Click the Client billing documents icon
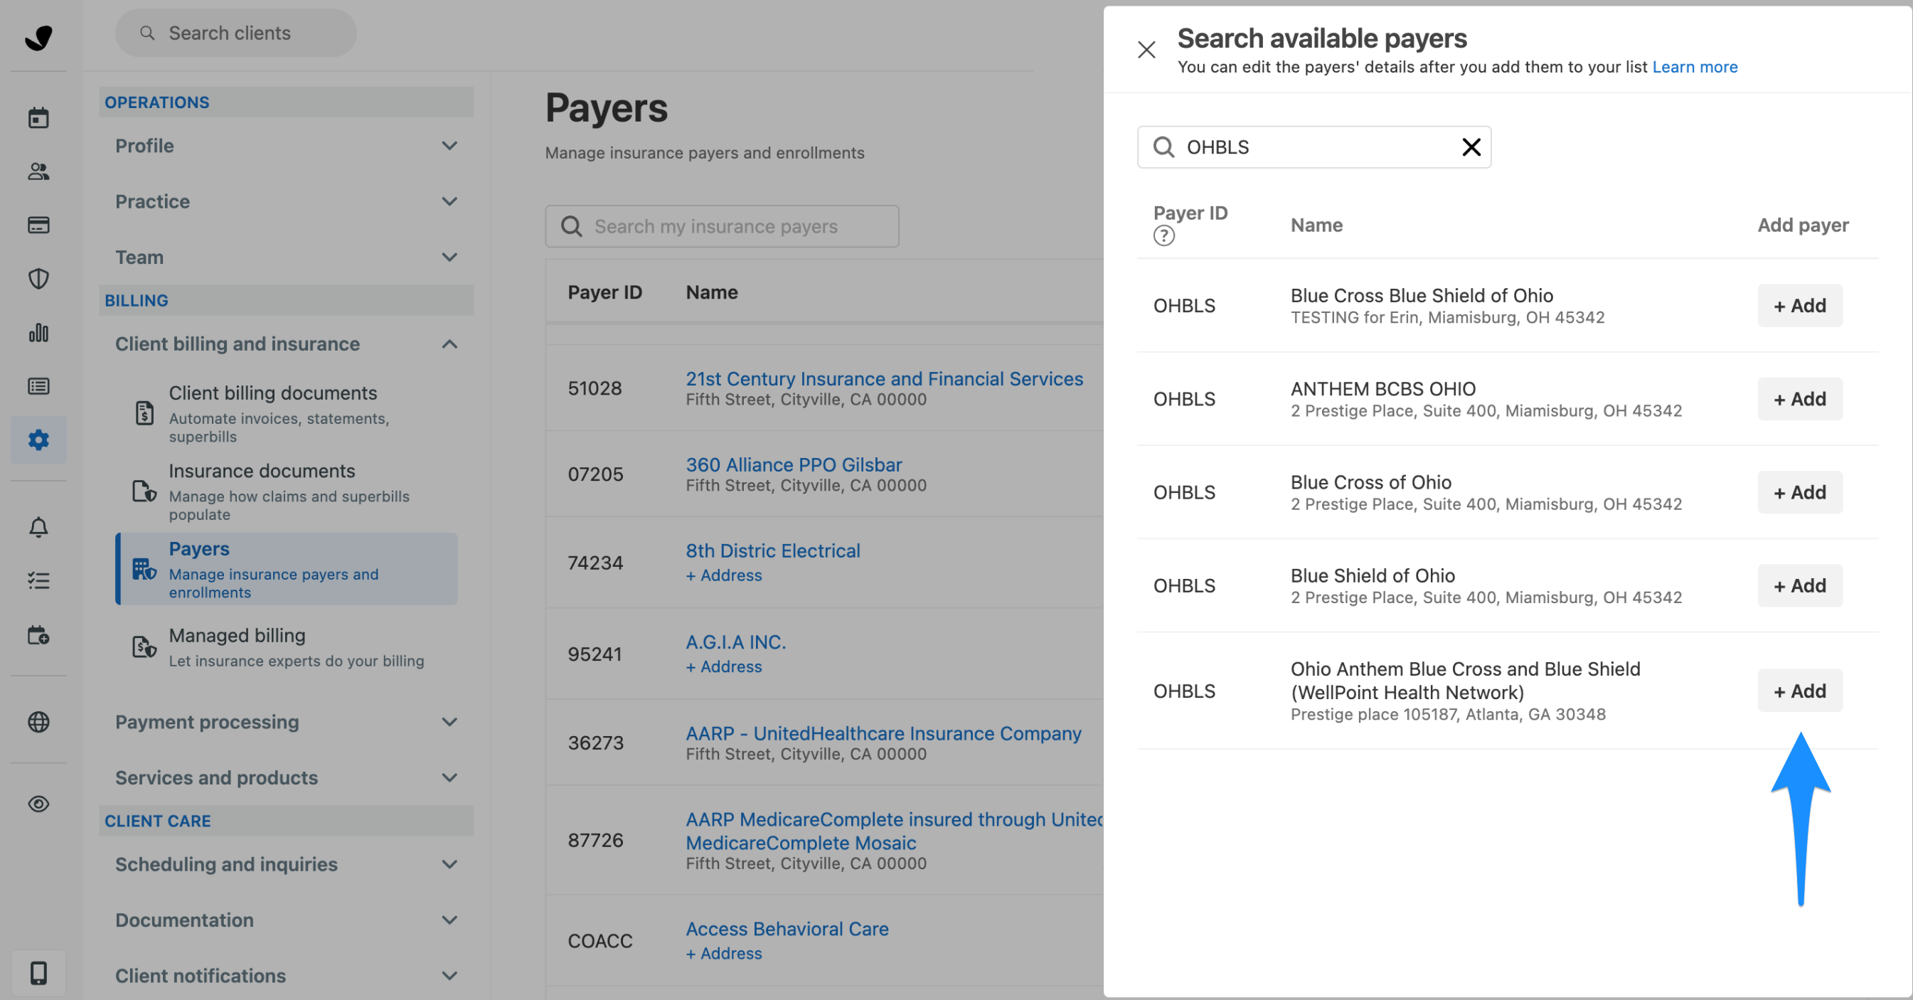Image resolution: width=1913 pixels, height=1000 pixels. pyautogui.click(x=145, y=413)
